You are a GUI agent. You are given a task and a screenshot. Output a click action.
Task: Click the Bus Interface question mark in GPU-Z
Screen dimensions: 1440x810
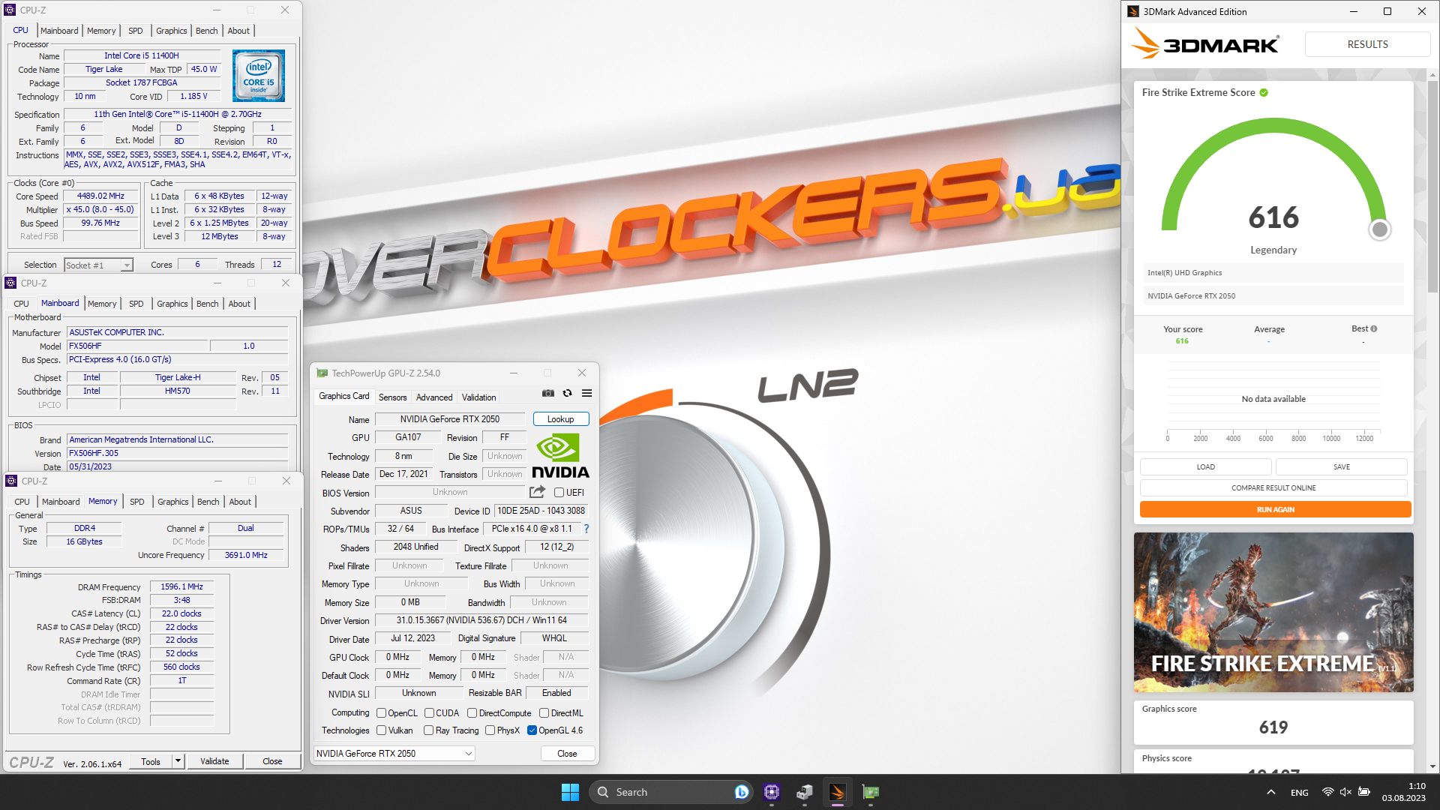point(586,529)
